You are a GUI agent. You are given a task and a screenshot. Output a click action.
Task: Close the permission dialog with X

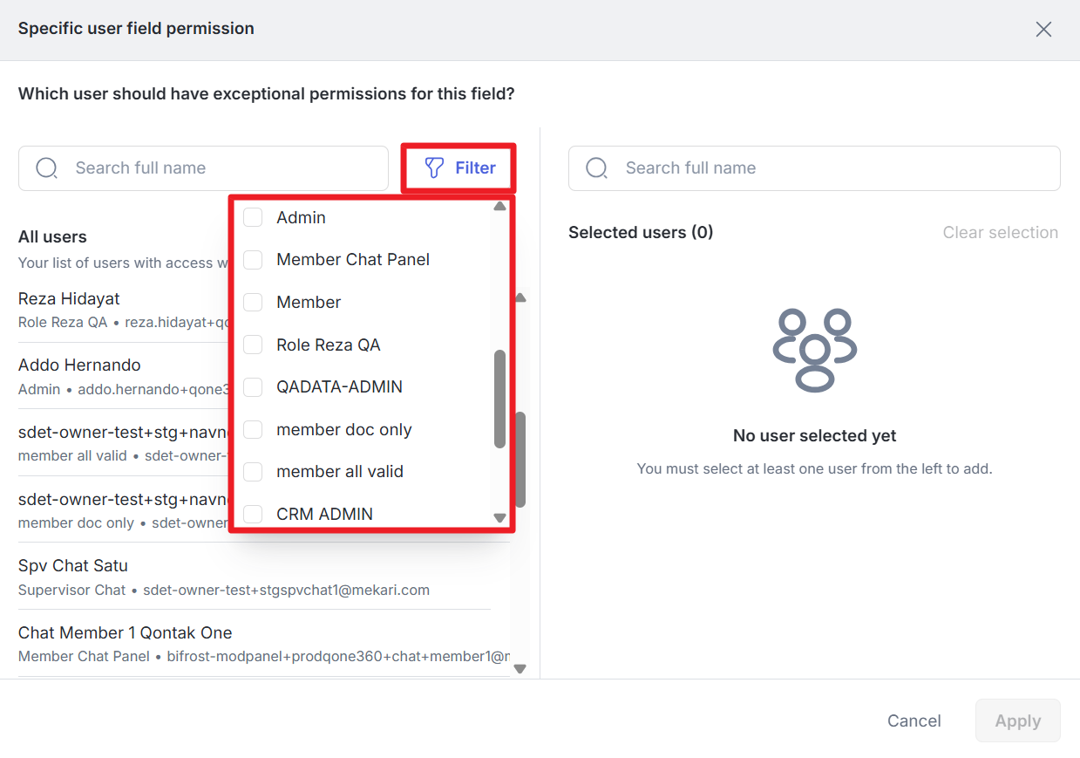click(1043, 30)
